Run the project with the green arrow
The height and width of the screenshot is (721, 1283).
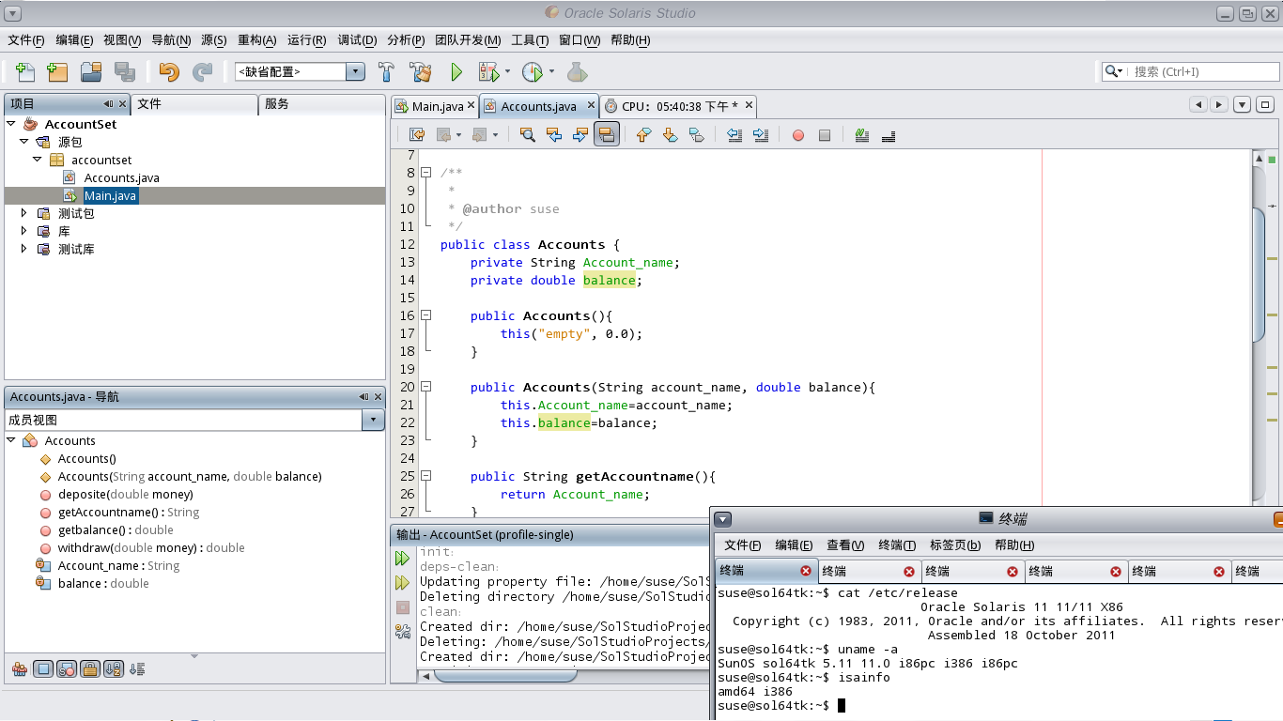coord(456,71)
